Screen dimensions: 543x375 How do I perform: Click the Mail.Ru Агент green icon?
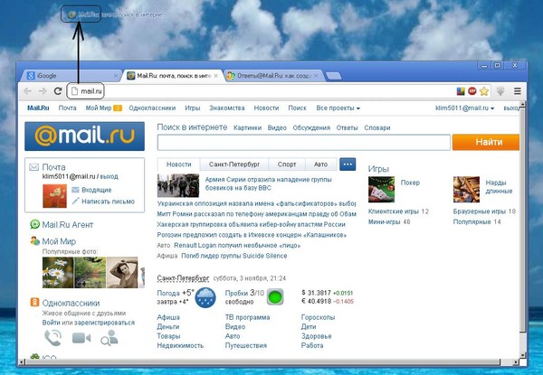click(34, 224)
